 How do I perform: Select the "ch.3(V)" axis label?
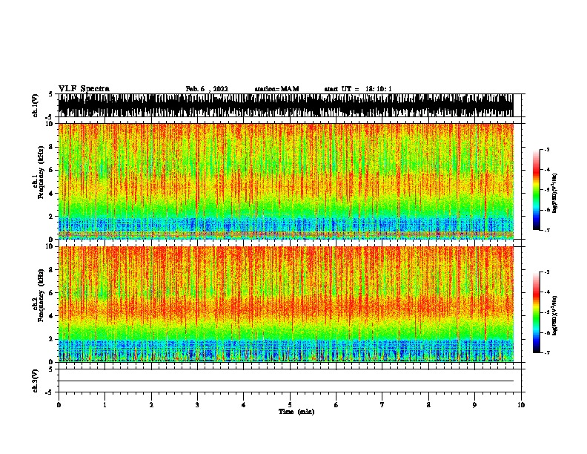point(36,381)
